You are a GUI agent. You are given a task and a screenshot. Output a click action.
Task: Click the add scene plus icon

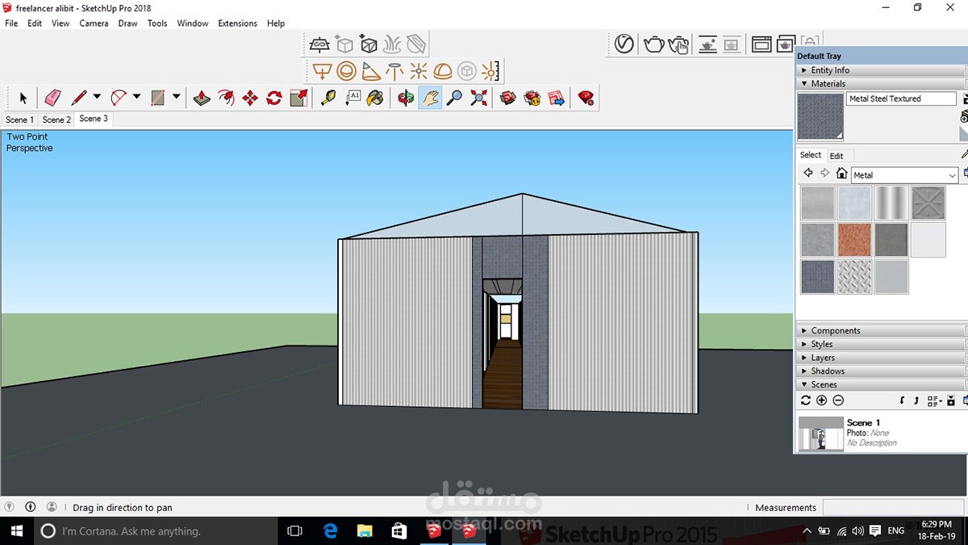click(821, 400)
